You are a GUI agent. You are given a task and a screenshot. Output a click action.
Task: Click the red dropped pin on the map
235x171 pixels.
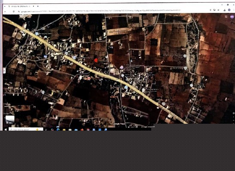(x=96, y=61)
